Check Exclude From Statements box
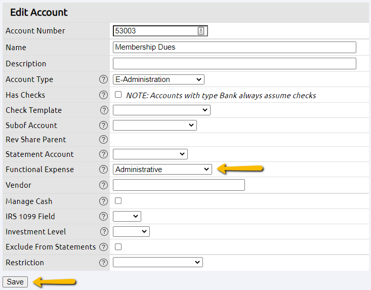 coord(118,246)
